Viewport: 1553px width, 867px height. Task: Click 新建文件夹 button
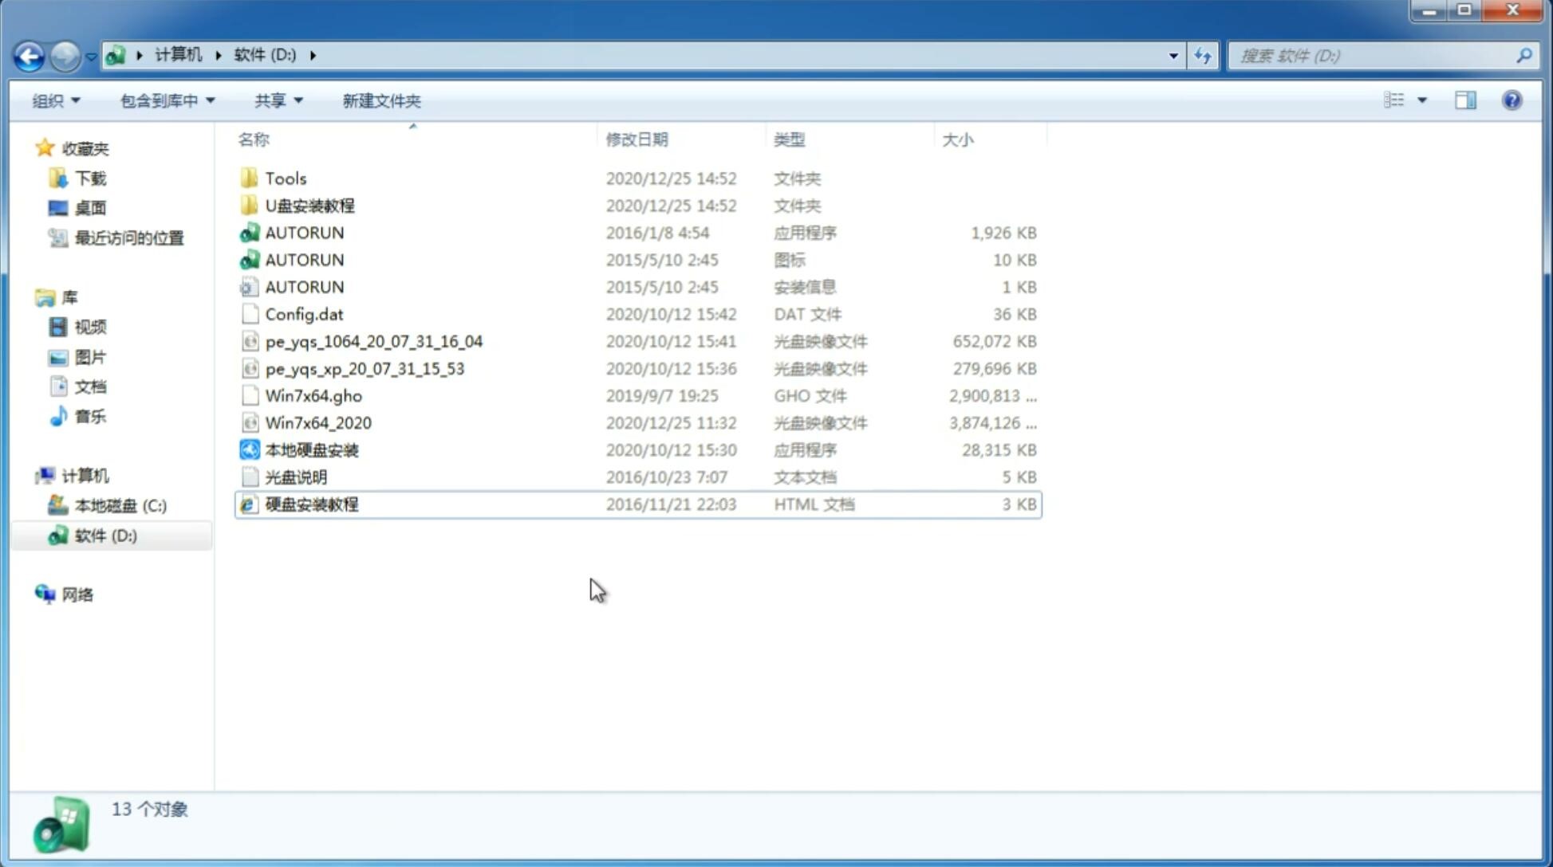click(380, 100)
